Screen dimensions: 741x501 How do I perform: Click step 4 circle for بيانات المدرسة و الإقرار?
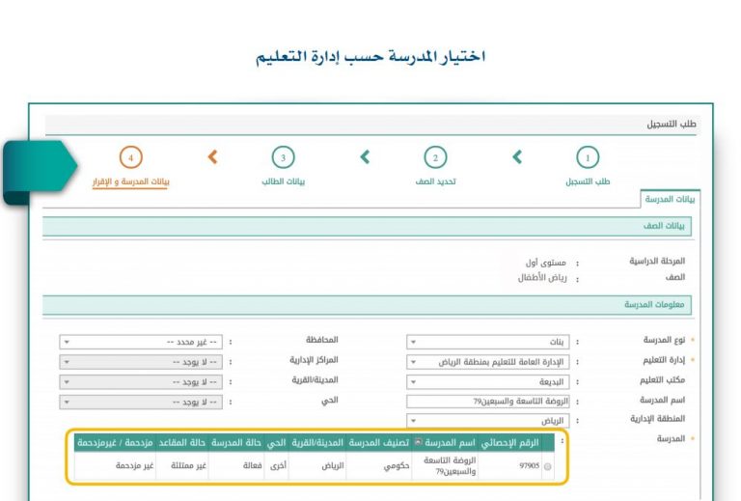(130, 158)
